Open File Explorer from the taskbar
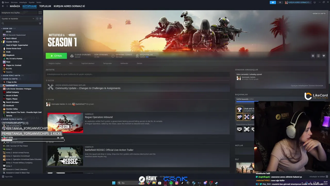The image size is (330, 186). [154, 183]
